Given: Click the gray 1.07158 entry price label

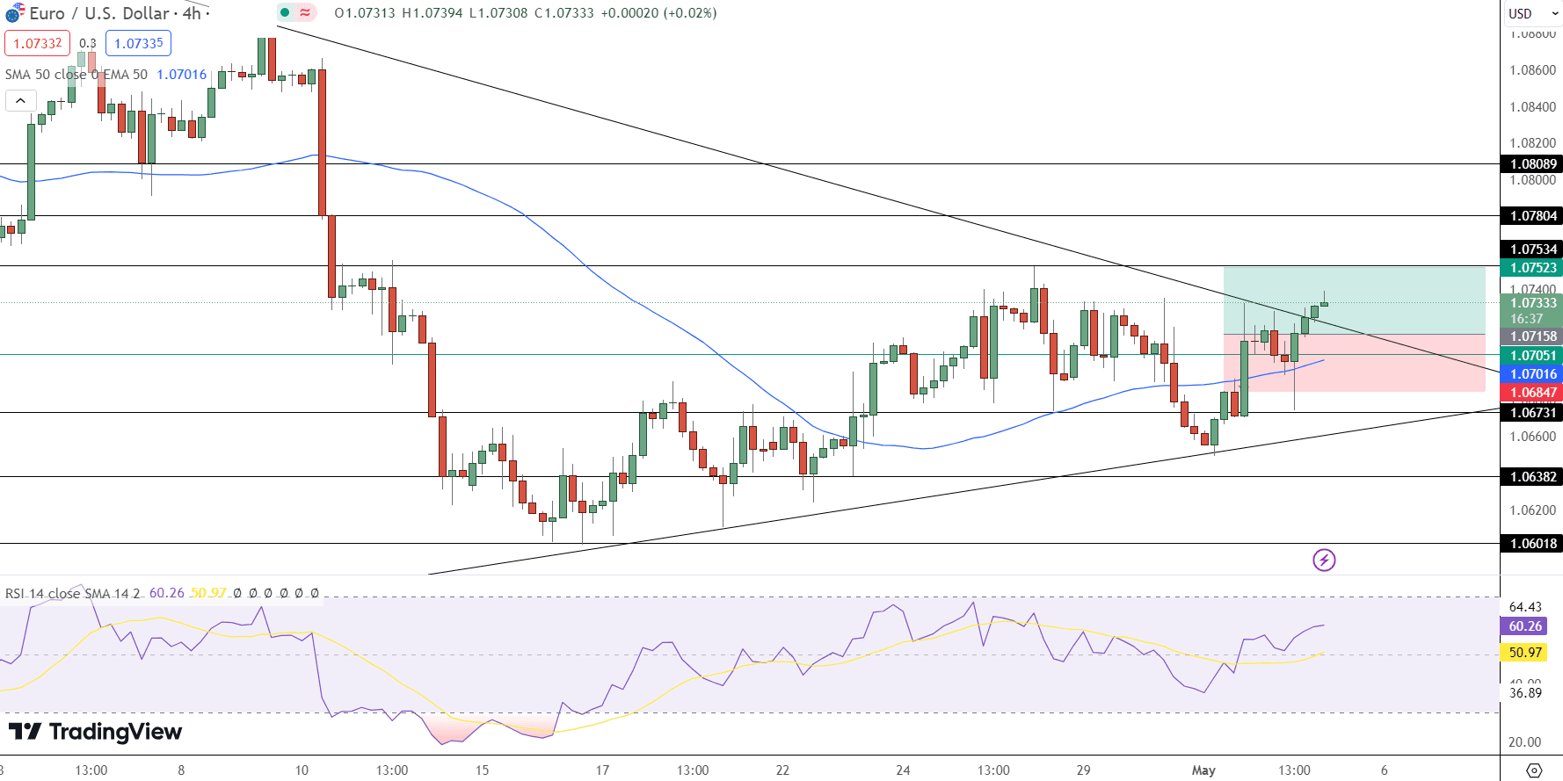Looking at the screenshot, I should click(1533, 336).
